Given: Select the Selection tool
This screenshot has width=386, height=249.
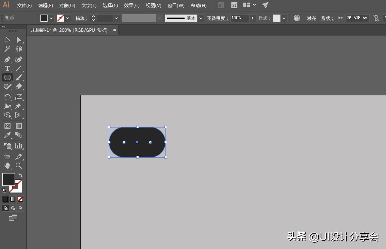Looking at the screenshot, I should 7,40.
